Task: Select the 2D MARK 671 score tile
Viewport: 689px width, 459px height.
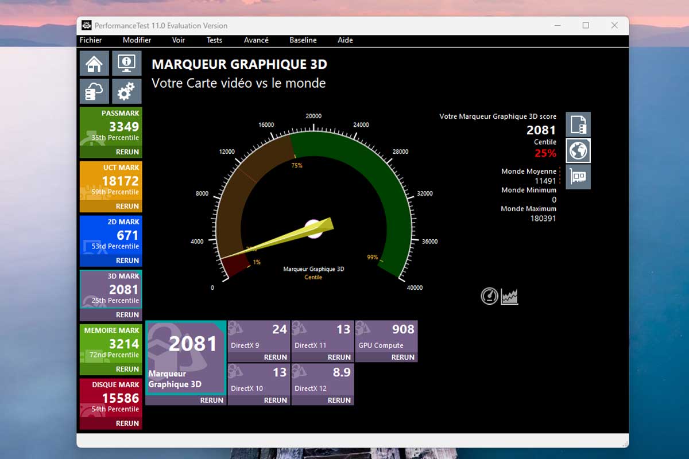Action: click(111, 235)
